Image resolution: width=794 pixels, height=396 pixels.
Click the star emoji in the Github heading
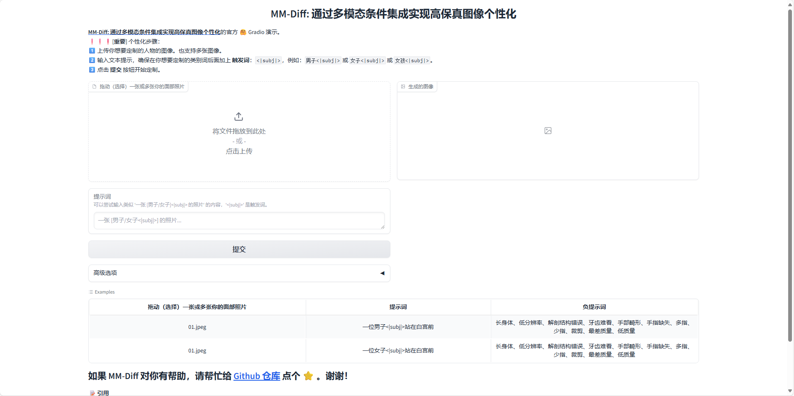click(x=308, y=376)
